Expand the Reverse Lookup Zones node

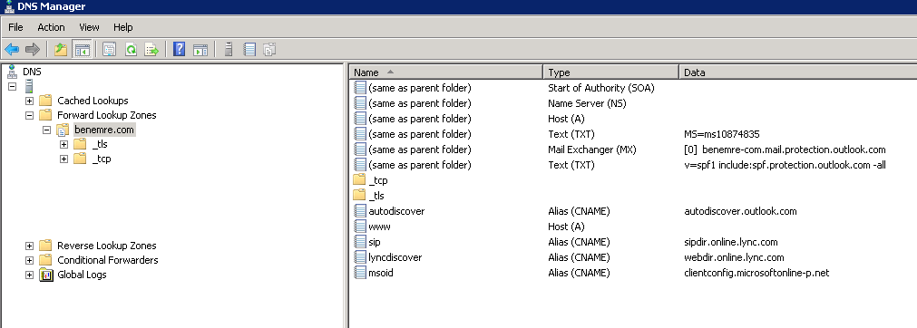29,246
